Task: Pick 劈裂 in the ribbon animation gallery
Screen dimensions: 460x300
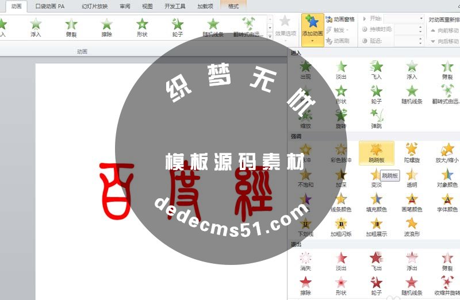Action: pyautogui.click(x=71, y=27)
